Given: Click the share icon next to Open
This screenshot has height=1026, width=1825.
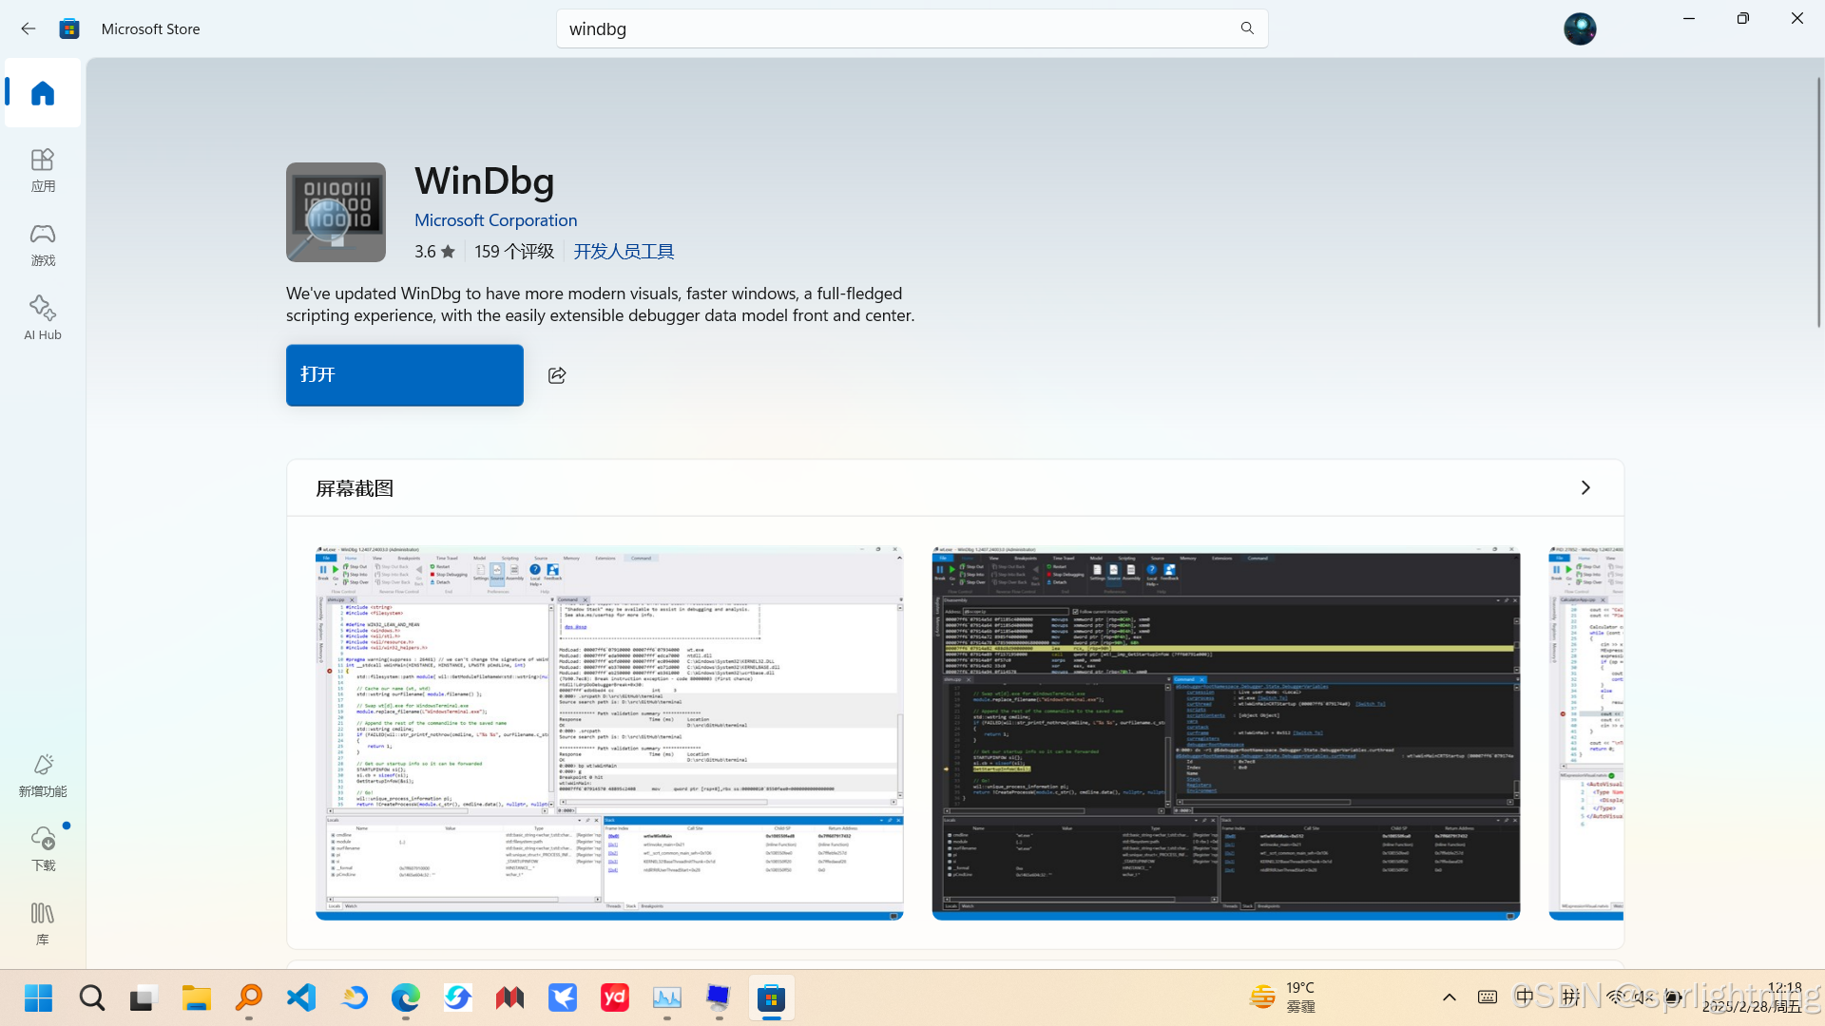Looking at the screenshot, I should coord(557,375).
